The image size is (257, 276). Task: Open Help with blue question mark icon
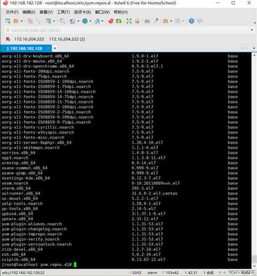coord(192,21)
